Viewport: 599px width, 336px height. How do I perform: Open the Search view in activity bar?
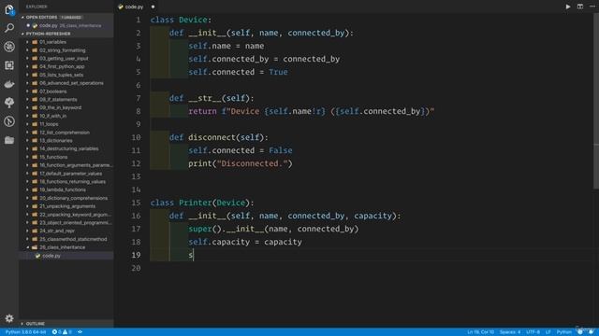point(9,28)
